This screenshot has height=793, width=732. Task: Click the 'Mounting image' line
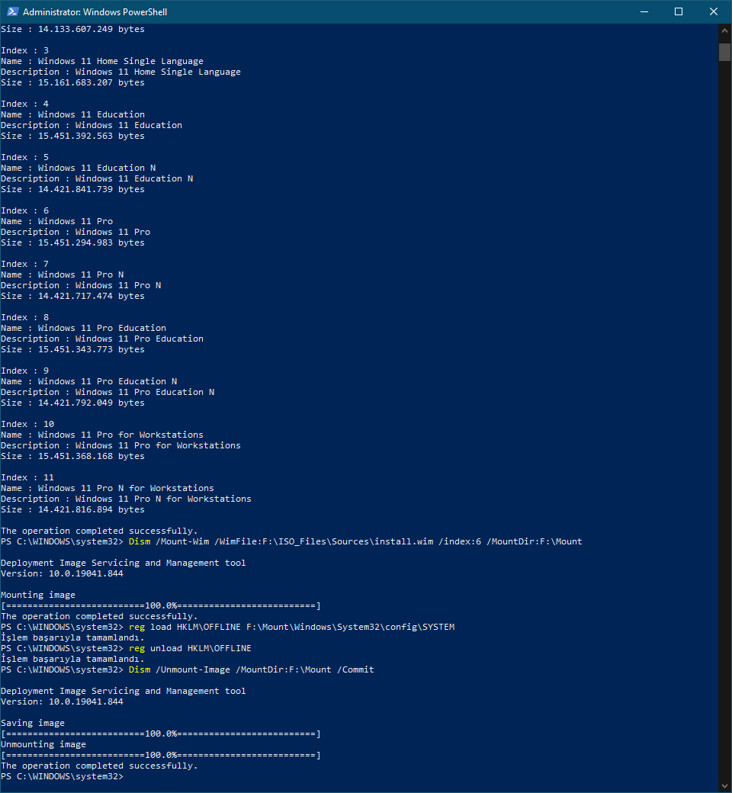(38, 595)
